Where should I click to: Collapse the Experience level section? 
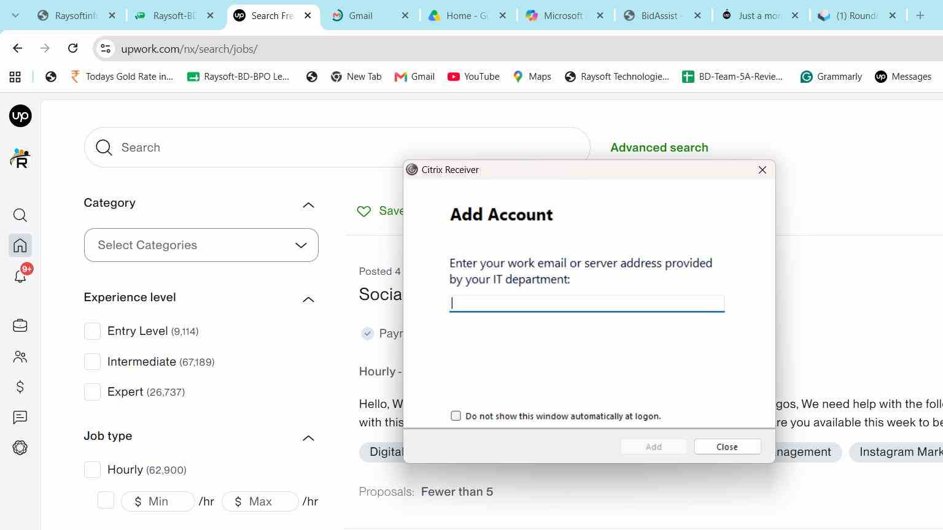tap(309, 299)
